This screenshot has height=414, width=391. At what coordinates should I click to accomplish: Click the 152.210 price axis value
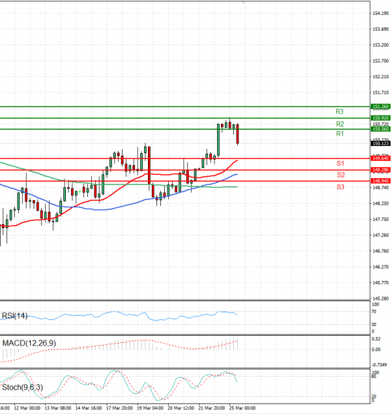tap(381, 76)
